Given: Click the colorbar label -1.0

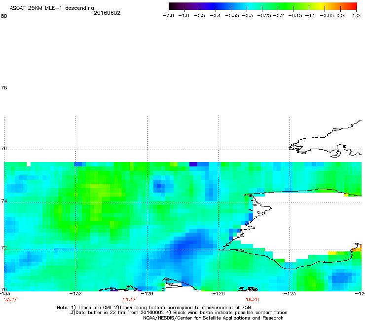Looking at the screenshot, I should coord(183,16).
